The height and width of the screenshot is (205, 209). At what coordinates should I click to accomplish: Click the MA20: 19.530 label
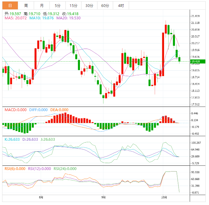[x=68, y=18]
